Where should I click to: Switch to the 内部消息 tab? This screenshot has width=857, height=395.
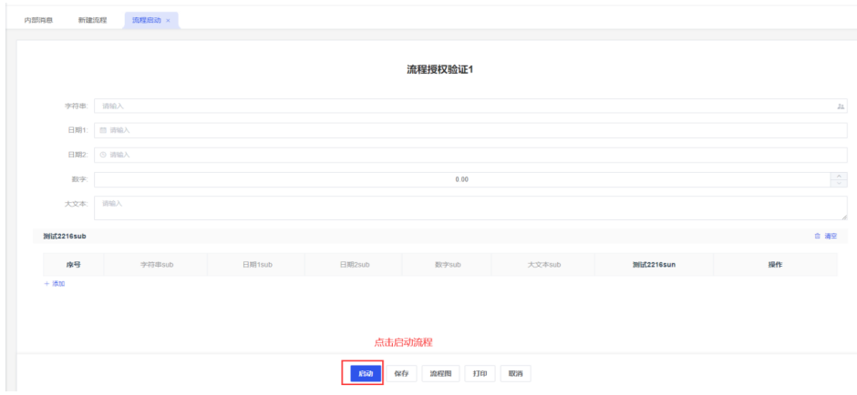pos(38,21)
